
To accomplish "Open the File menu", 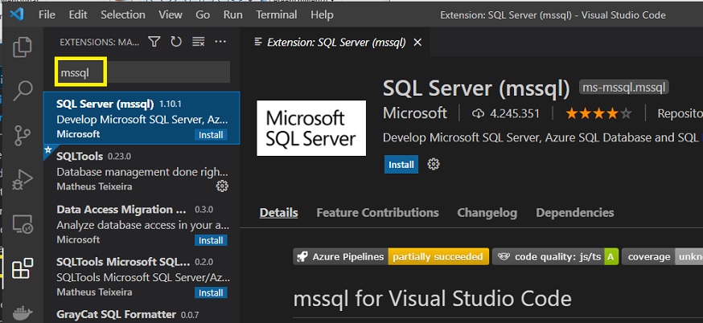I will (x=47, y=14).
